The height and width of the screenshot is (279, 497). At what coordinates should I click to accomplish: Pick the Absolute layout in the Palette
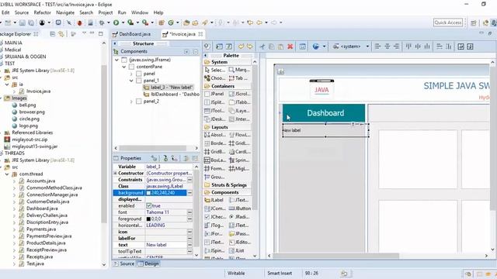pos(215,135)
